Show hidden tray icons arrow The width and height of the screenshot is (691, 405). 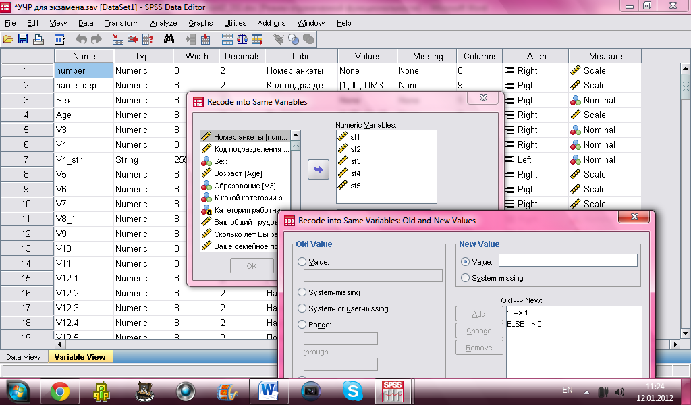[586, 391]
